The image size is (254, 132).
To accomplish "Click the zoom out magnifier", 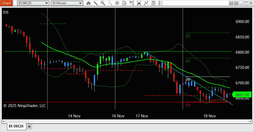I will click(x=110, y=3).
